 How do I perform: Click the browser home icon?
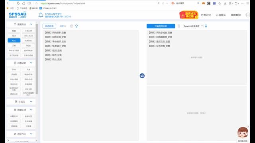click(24, 3)
